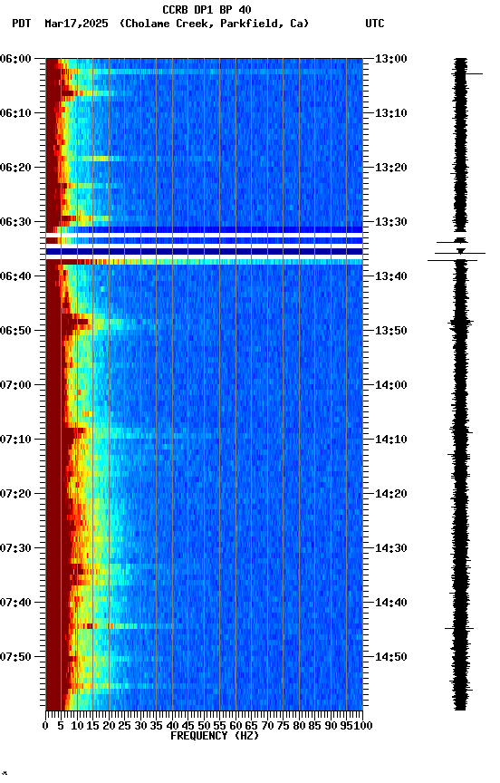Image resolution: width=500 pixels, height=783 pixels.
Task: Click the seismogram burst near 13:49 UTC
Action: click(x=460, y=324)
